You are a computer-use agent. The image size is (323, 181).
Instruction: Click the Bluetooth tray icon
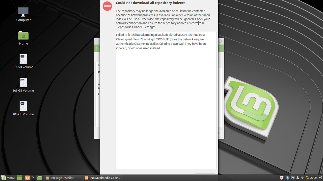[288, 178]
